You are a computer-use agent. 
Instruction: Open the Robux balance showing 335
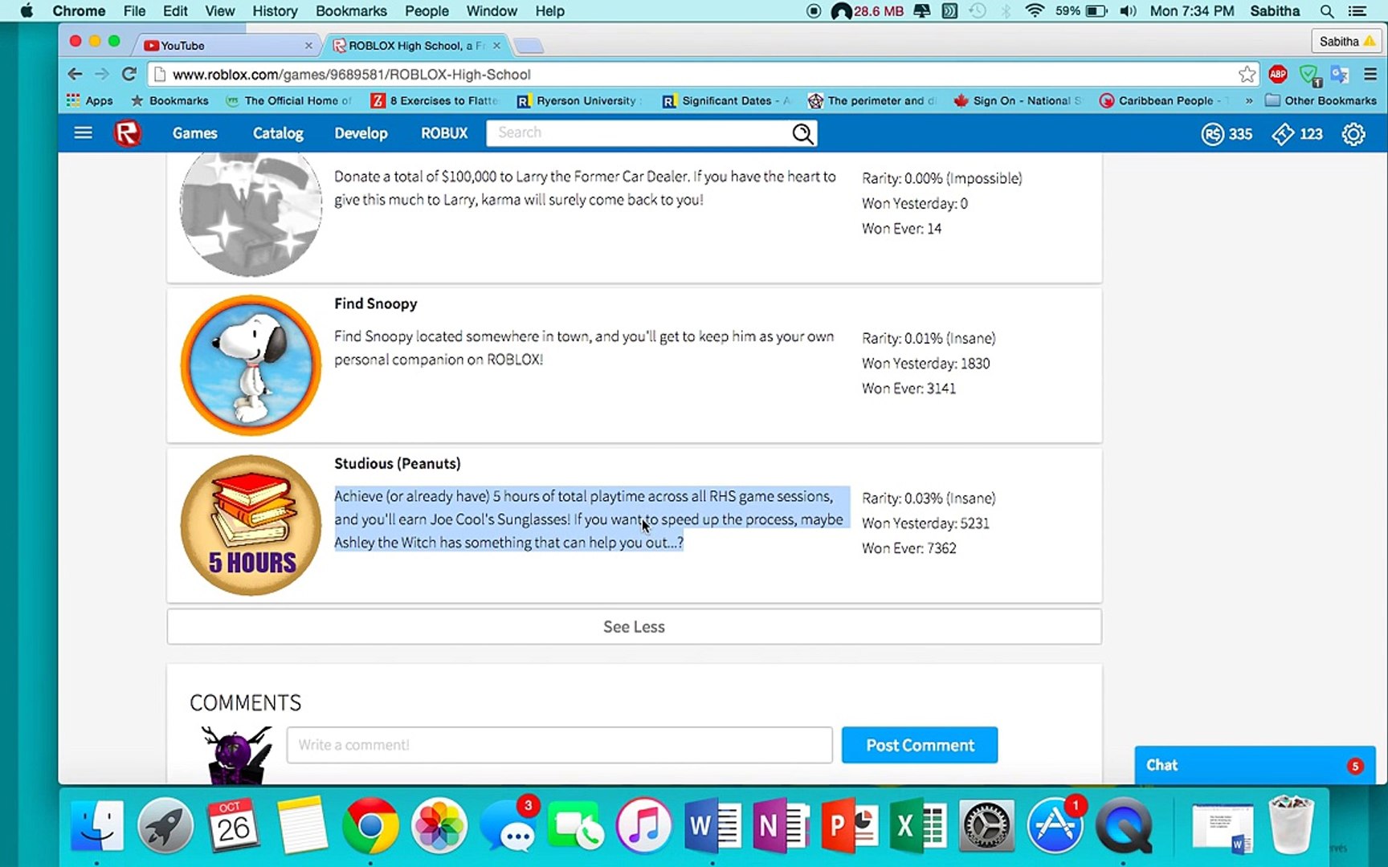[1227, 134]
